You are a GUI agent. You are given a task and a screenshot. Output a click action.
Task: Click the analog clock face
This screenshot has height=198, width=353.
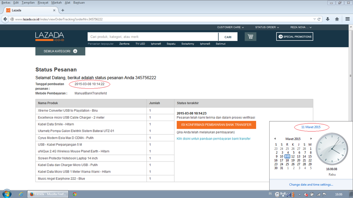click(332, 149)
